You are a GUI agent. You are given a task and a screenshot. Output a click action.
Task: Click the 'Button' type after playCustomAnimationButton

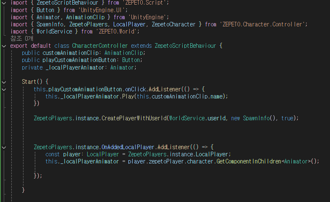131,60
